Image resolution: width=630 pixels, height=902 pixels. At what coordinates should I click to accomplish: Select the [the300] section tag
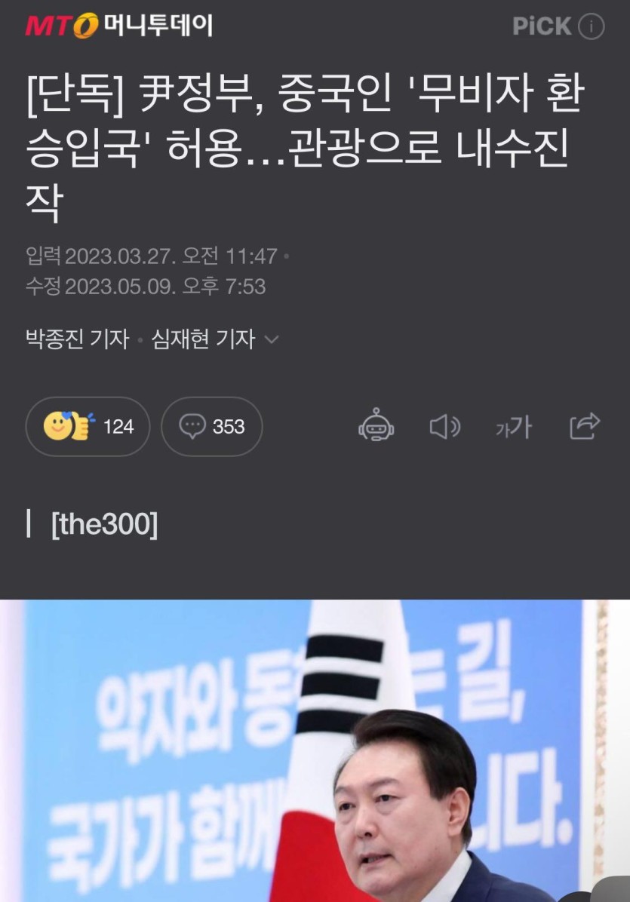pyautogui.click(x=104, y=524)
